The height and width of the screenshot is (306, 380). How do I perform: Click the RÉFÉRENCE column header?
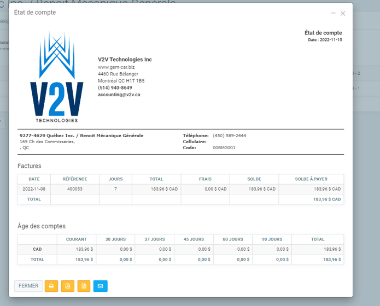coord(75,179)
